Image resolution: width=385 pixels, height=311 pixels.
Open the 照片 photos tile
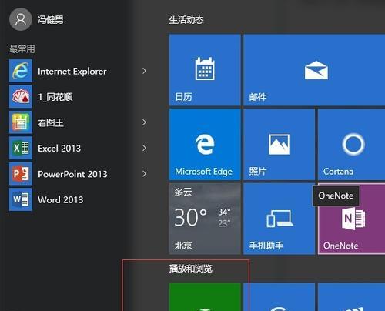click(280, 145)
